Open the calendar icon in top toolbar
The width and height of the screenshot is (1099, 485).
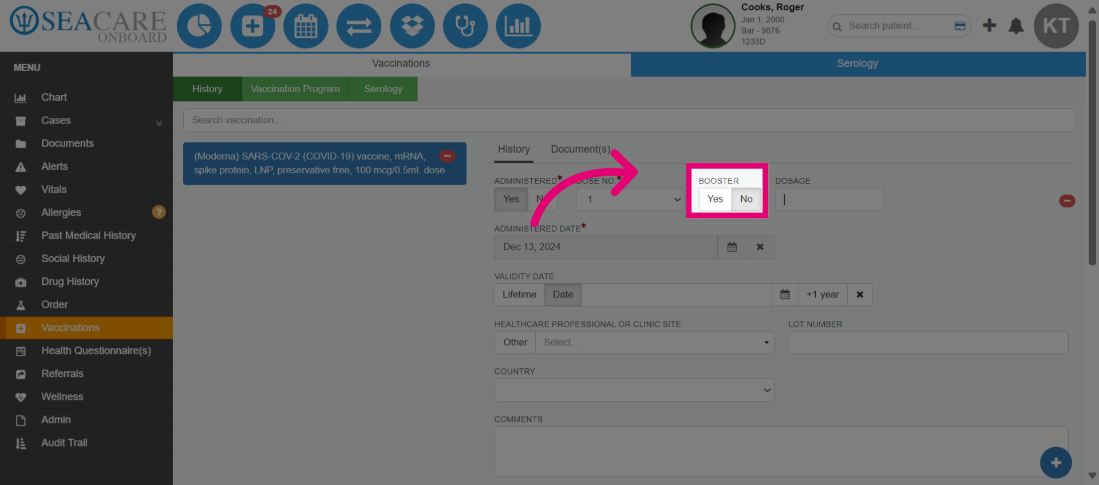(306, 26)
